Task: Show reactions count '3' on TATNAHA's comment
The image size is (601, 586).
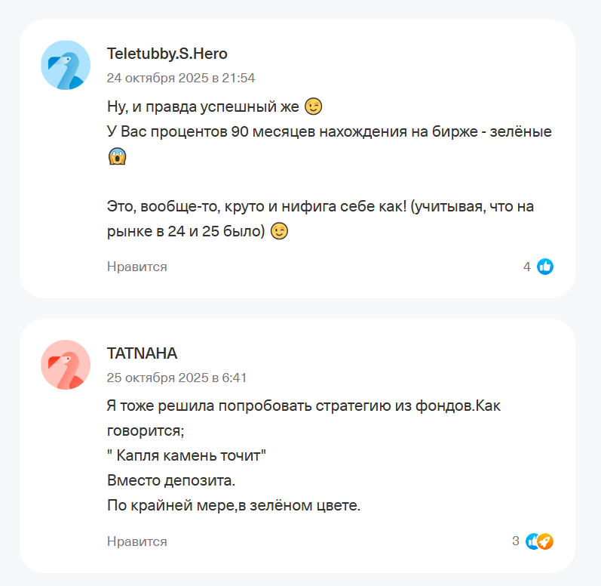Action: point(516,541)
